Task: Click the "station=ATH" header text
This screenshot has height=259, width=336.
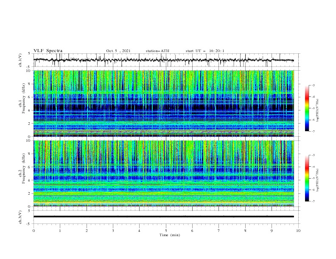Action: click(157, 51)
